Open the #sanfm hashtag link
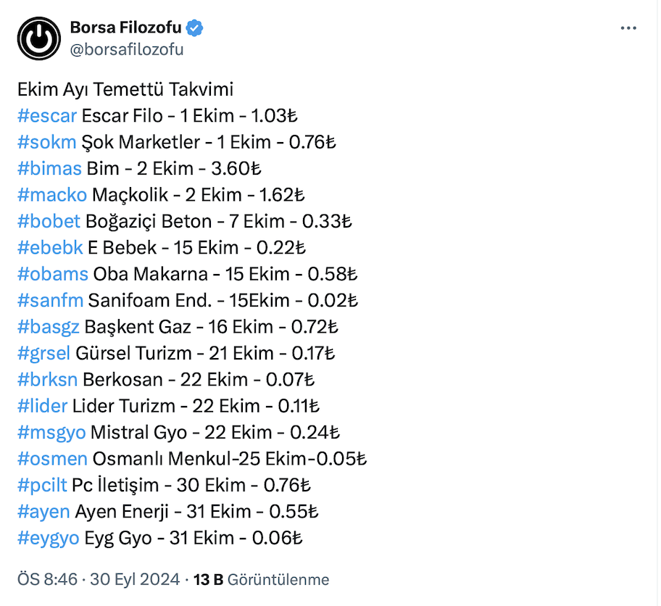Viewport: 661px width, 606px height. point(49,300)
